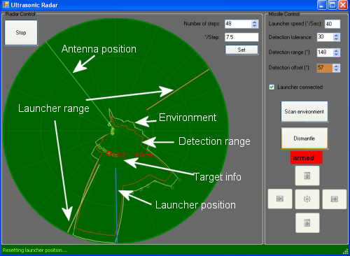The image size is (350, 256).
Task: Click the launcher left arrow button
Action: 280,199
